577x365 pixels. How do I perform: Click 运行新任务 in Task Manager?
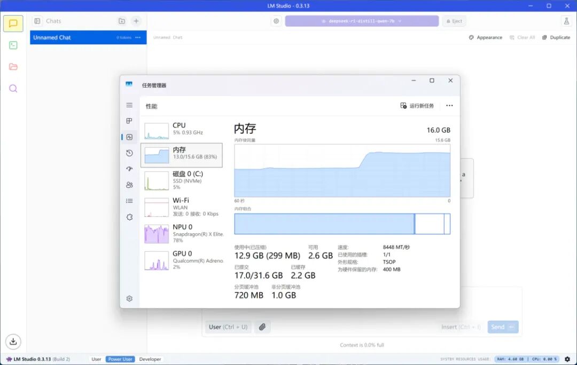tap(417, 106)
